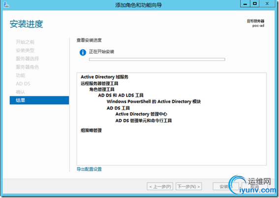The height and width of the screenshot is (198, 279).
Task: Click the installation progress bar
Action: pos(157,59)
